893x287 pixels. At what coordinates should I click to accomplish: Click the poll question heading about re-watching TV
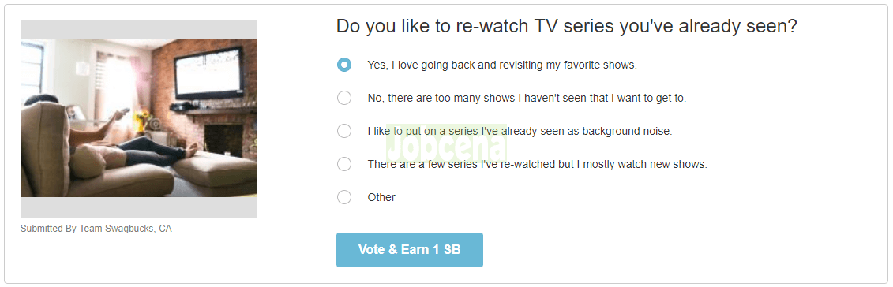(x=566, y=26)
